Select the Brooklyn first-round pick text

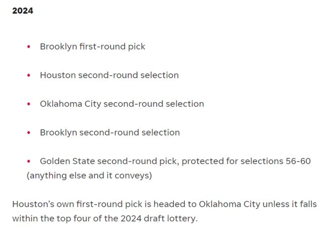92,47
